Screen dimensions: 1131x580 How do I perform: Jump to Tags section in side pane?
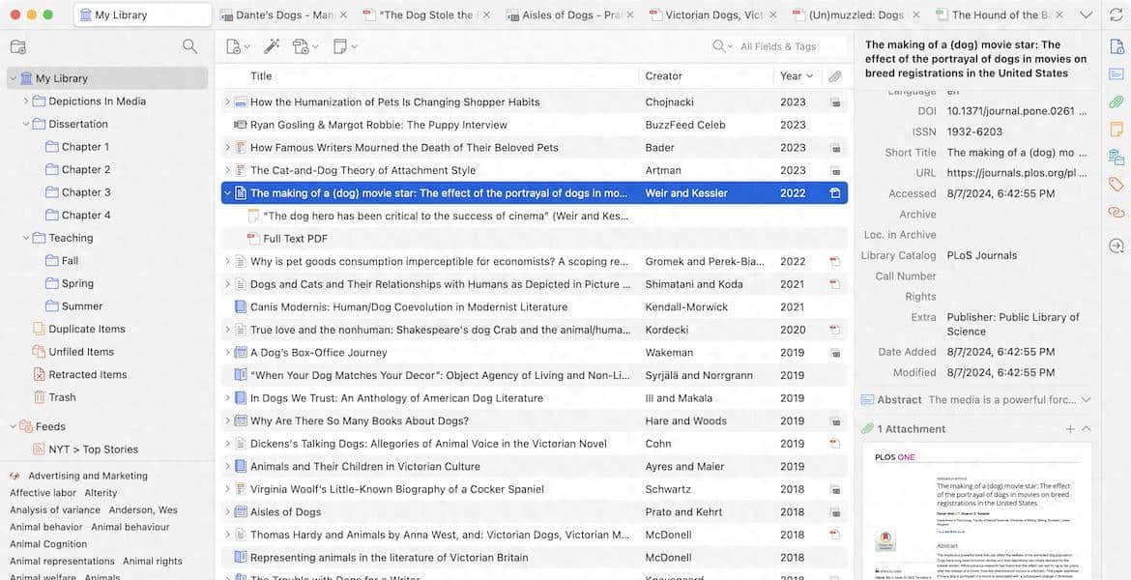coord(1116,184)
